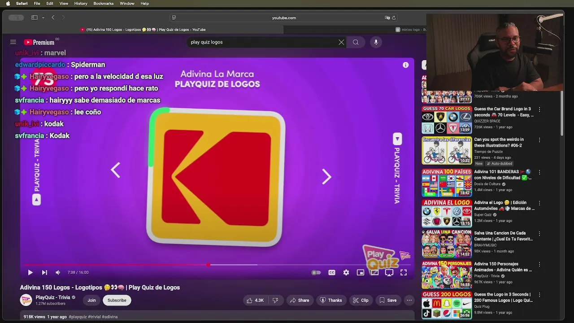This screenshot has width=574, height=323.
Task: Reload the YouTube page
Action: (394, 17)
